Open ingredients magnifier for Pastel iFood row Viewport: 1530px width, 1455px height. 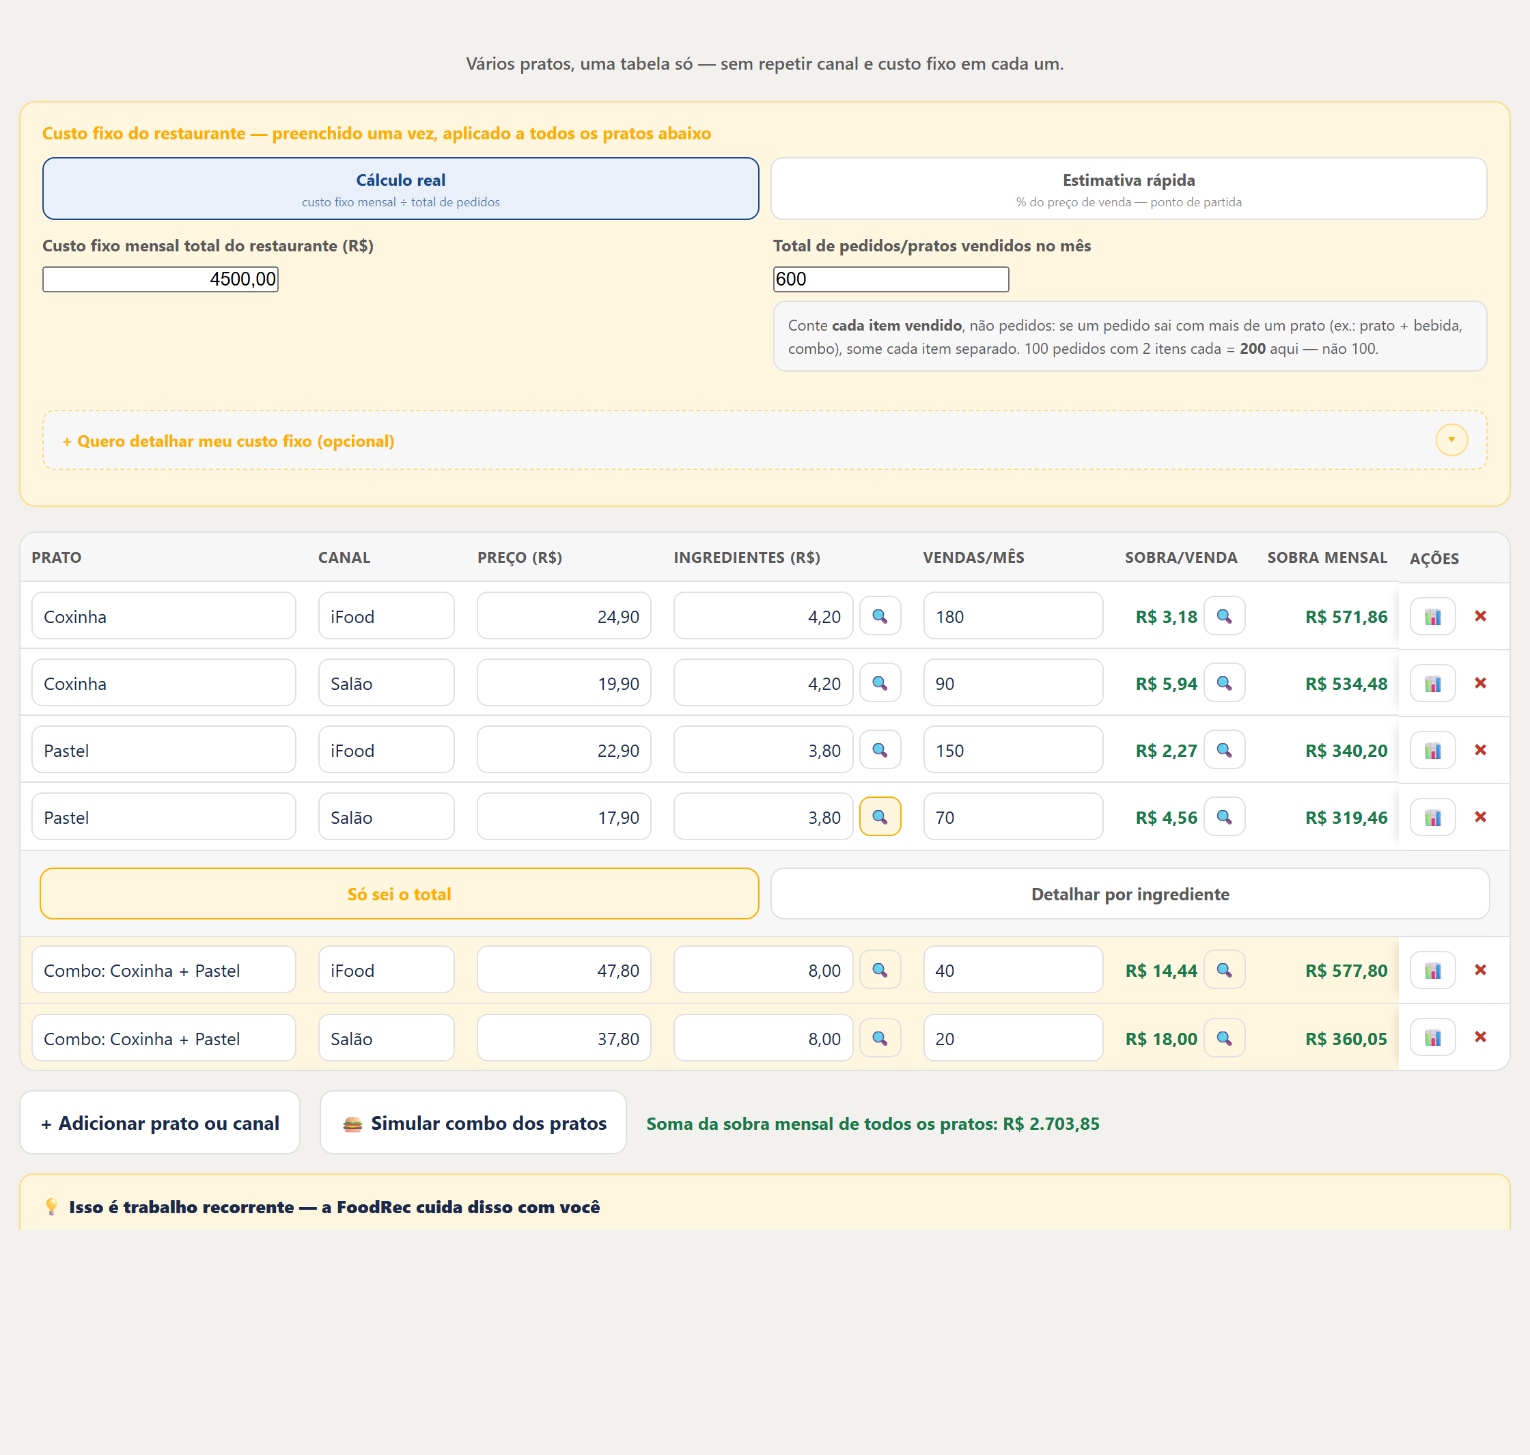[x=880, y=750]
